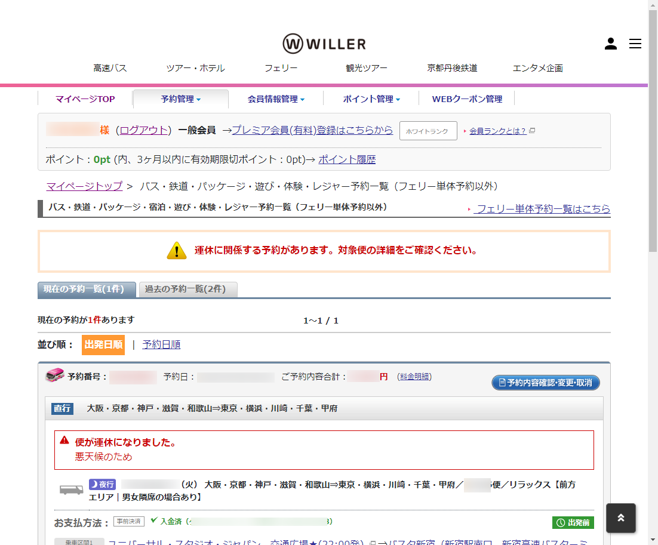This screenshot has height=545, width=658.
Task: Select the 現在の予約一覧(1件) tab
Action: [x=87, y=290]
